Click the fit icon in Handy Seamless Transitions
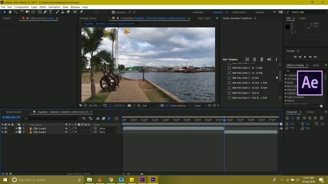This screenshot has height=184, width=328. coord(247,59)
